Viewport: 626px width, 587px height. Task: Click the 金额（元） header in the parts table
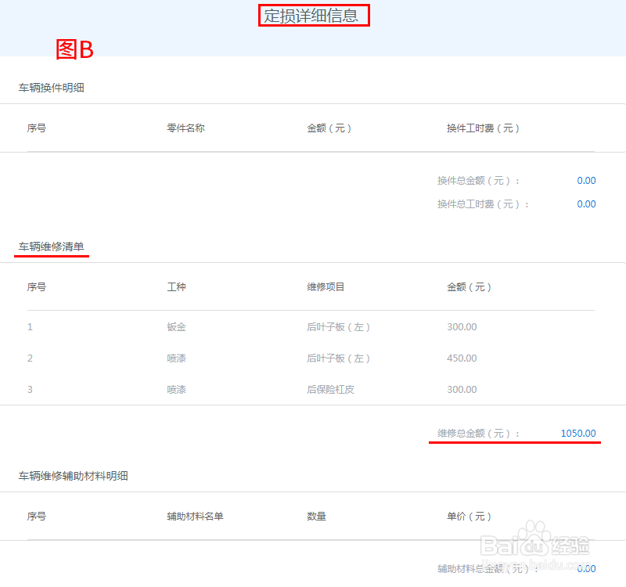(329, 128)
